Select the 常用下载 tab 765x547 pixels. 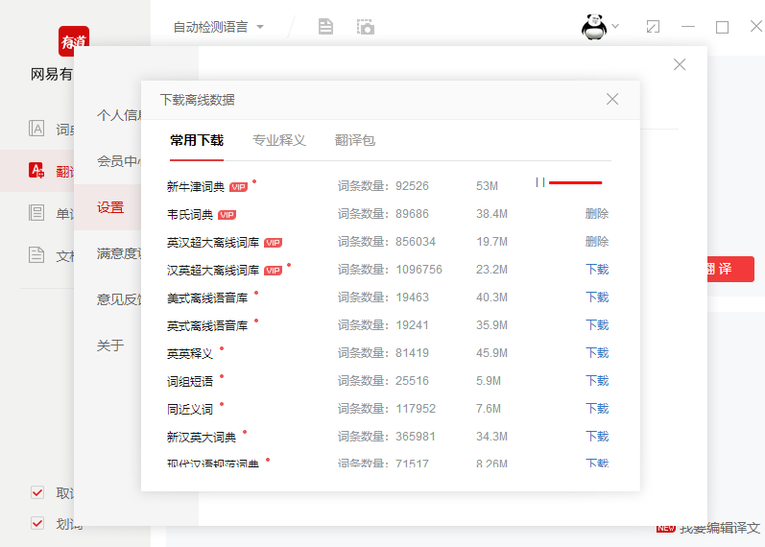pyautogui.click(x=197, y=140)
